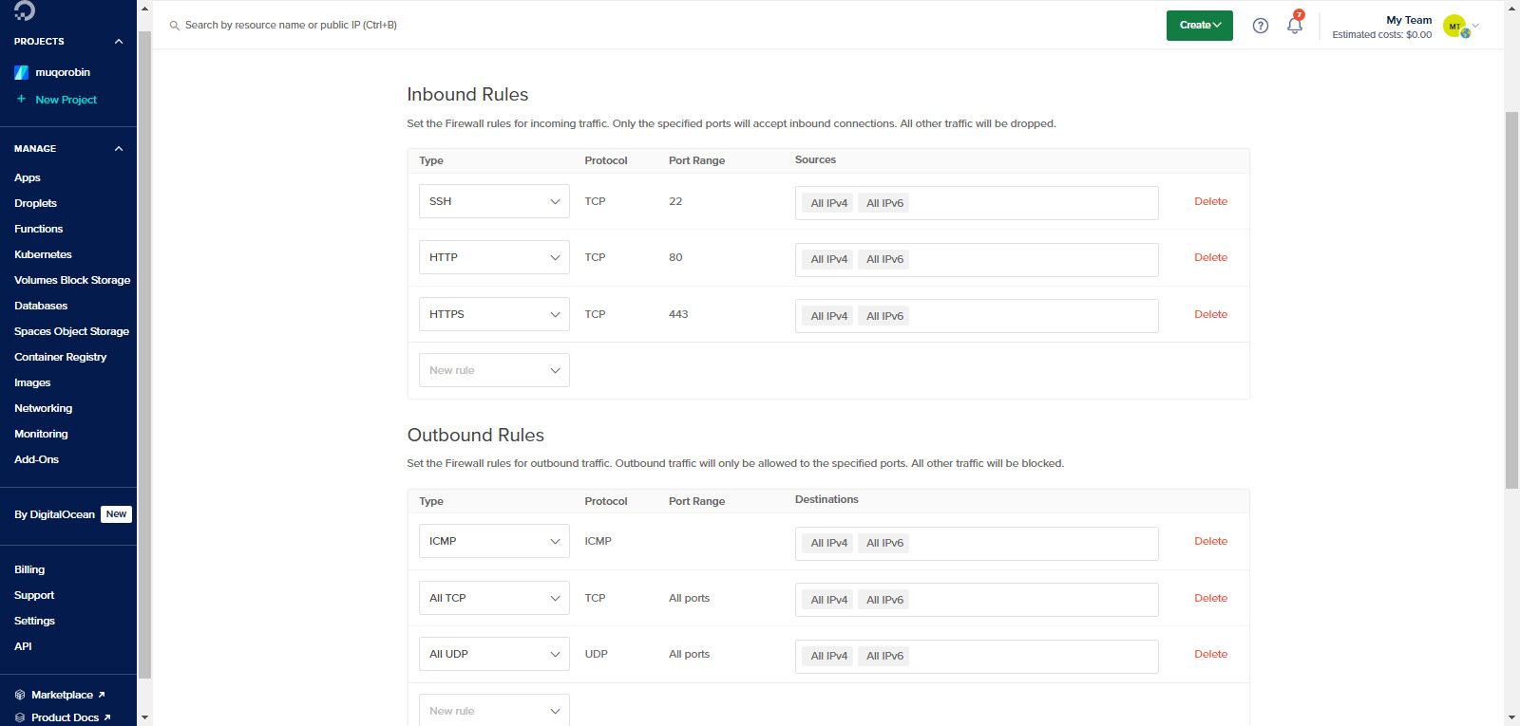
Task: Open the SSH rule type dropdown
Action: [x=494, y=201]
